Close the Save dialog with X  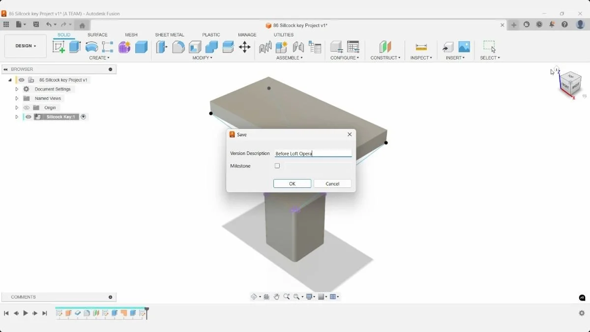click(x=350, y=134)
